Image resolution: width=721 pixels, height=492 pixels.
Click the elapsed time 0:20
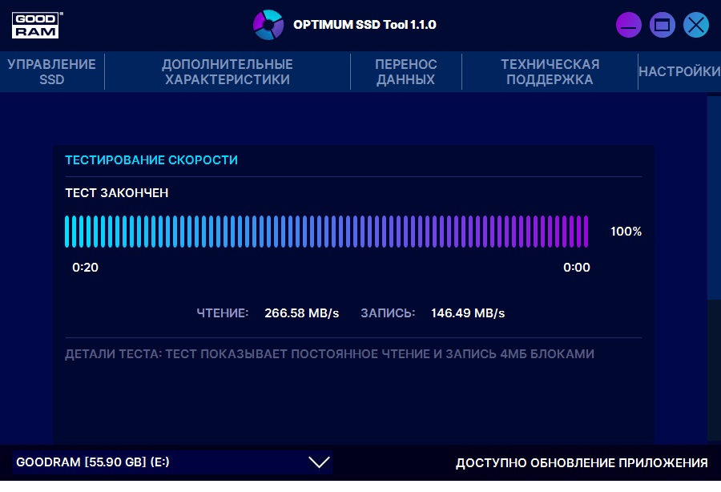[85, 268]
